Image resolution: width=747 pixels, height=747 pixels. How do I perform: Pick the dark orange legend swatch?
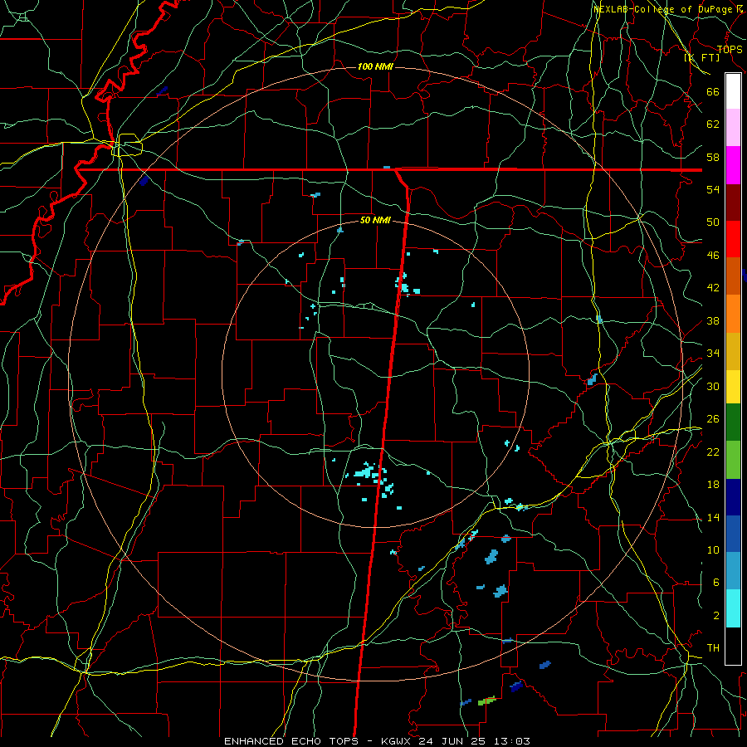(733, 276)
